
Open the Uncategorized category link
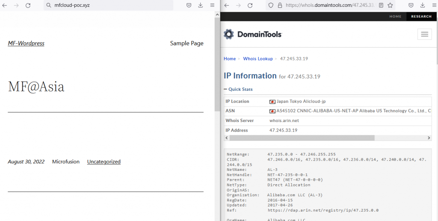pyautogui.click(x=104, y=162)
